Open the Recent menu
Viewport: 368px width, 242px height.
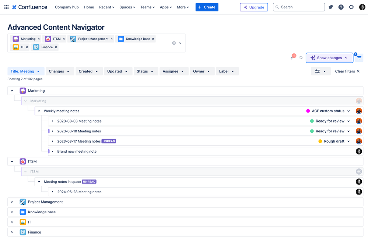(106, 7)
